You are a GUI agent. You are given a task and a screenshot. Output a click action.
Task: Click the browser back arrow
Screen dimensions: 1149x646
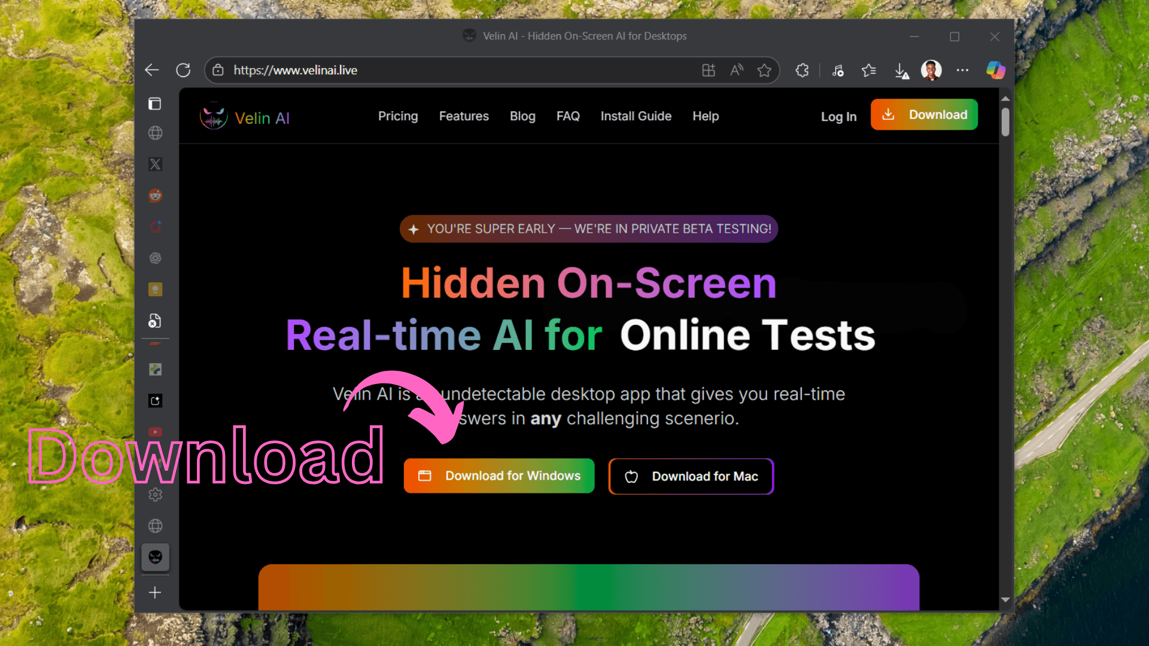tap(151, 71)
